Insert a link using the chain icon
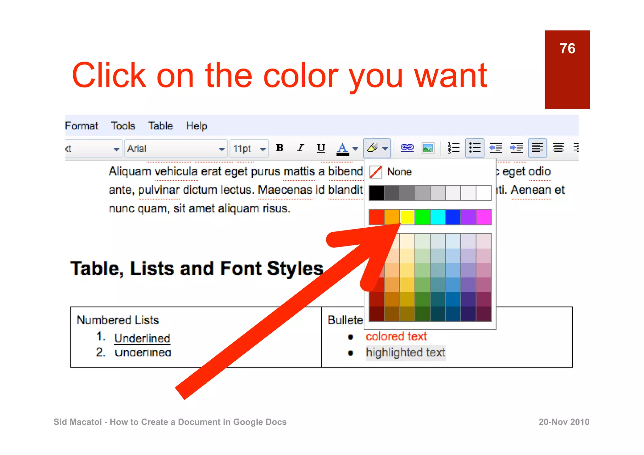The height and width of the screenshot is (455, 644). 407,148
